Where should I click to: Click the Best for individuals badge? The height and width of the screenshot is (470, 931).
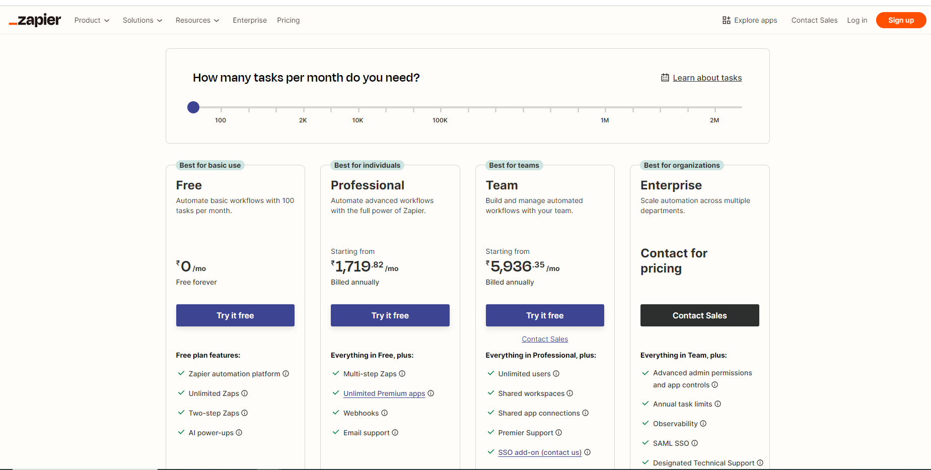[x=368, y=165]
